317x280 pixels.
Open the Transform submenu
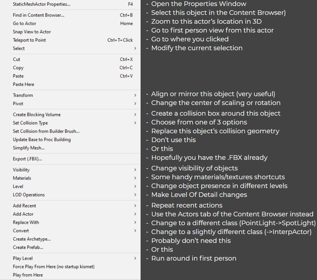(23, 95)
